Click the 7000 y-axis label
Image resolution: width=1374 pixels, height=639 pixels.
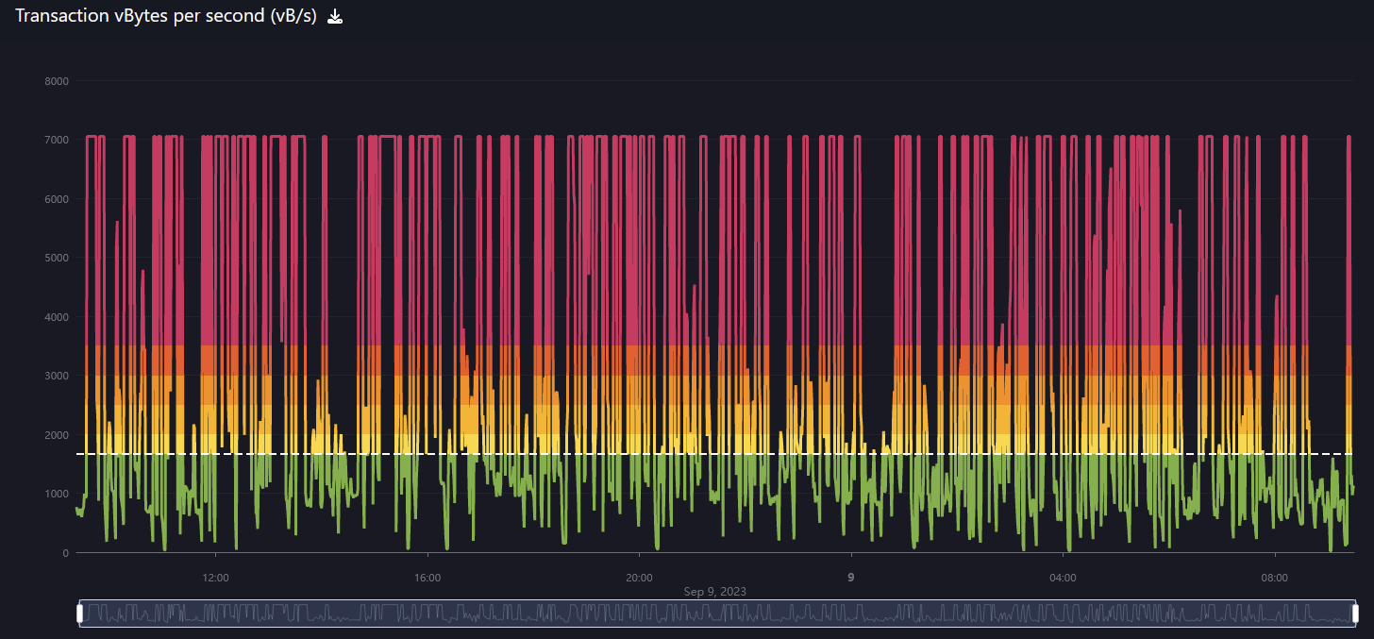pos(57,140)
